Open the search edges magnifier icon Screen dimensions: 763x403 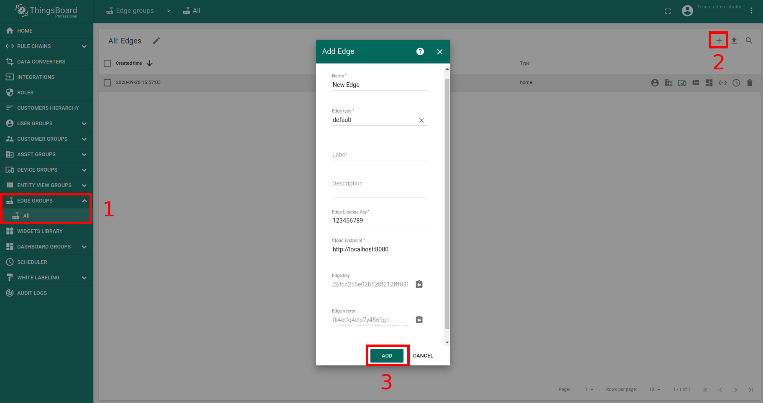[x=749, y=41]
